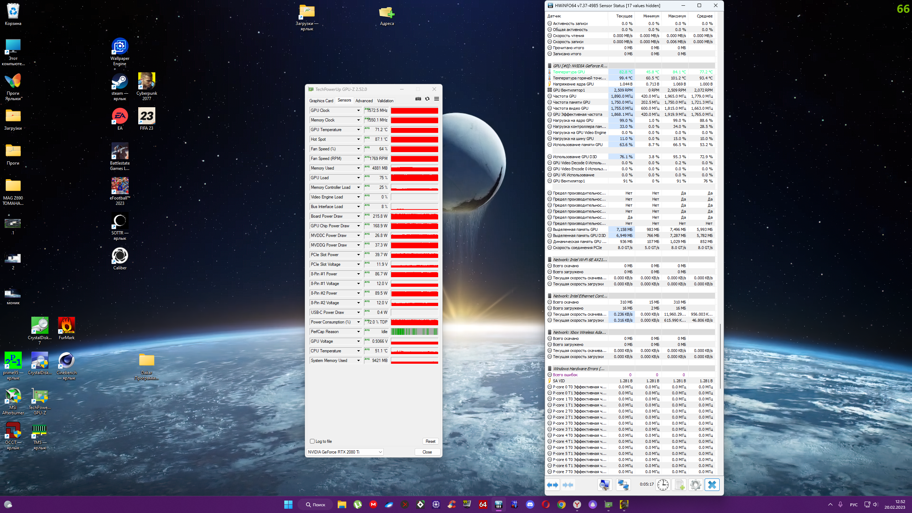This screenshot has height=513, width=912.
Task: Click HWiNFO expand columns arrows button
Action: tap(553, 485)
